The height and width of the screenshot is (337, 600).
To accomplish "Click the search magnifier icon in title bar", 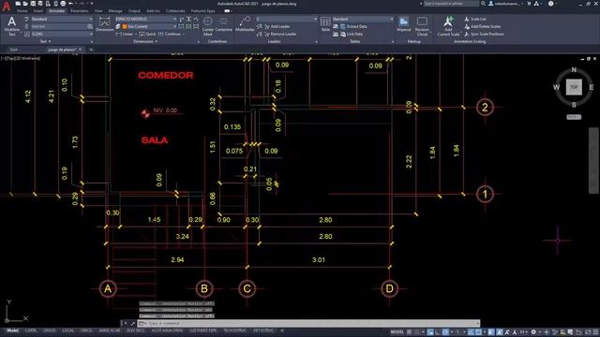I will tap(484, 4).
